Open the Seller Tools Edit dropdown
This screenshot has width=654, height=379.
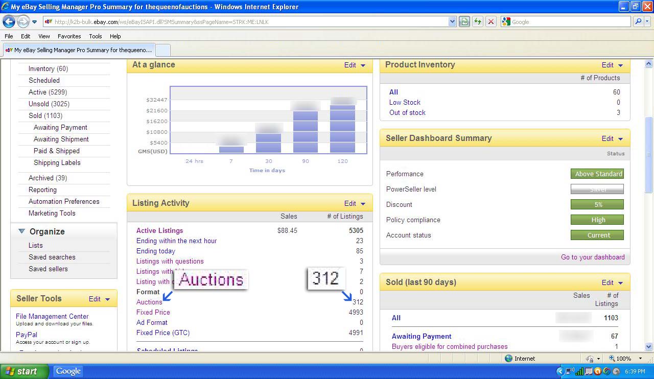click(100, 299)
